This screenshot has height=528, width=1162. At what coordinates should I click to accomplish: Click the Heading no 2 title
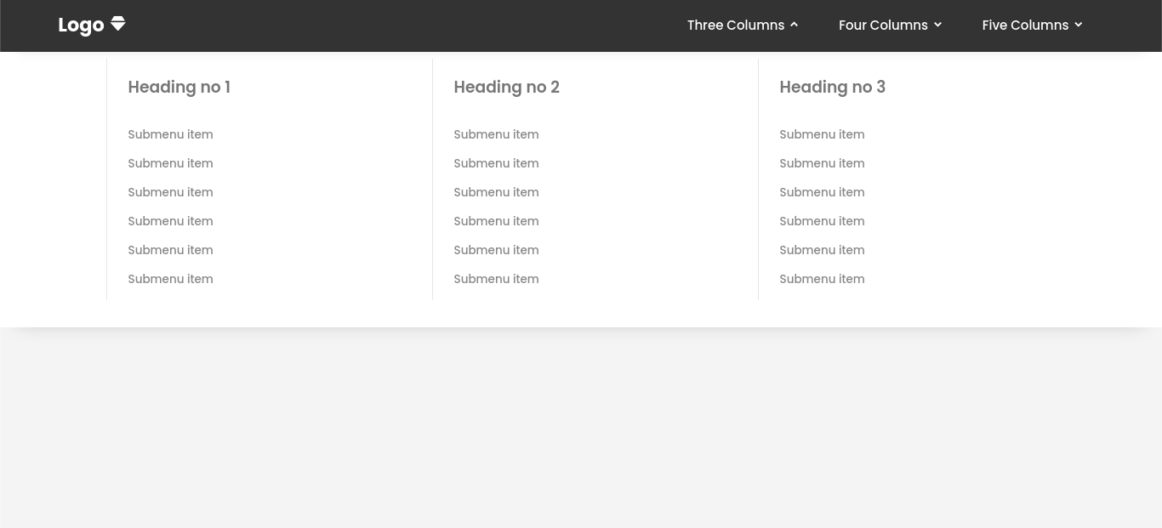506,87
